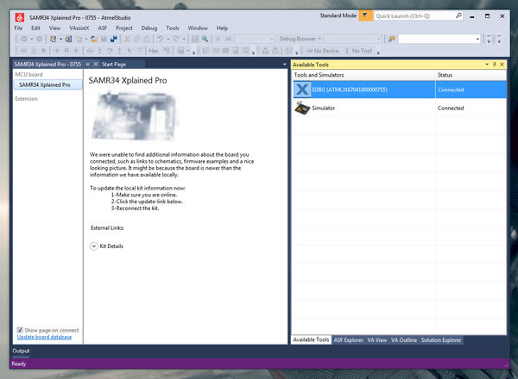Click the Open File folder icon

(x=94, y=39)
